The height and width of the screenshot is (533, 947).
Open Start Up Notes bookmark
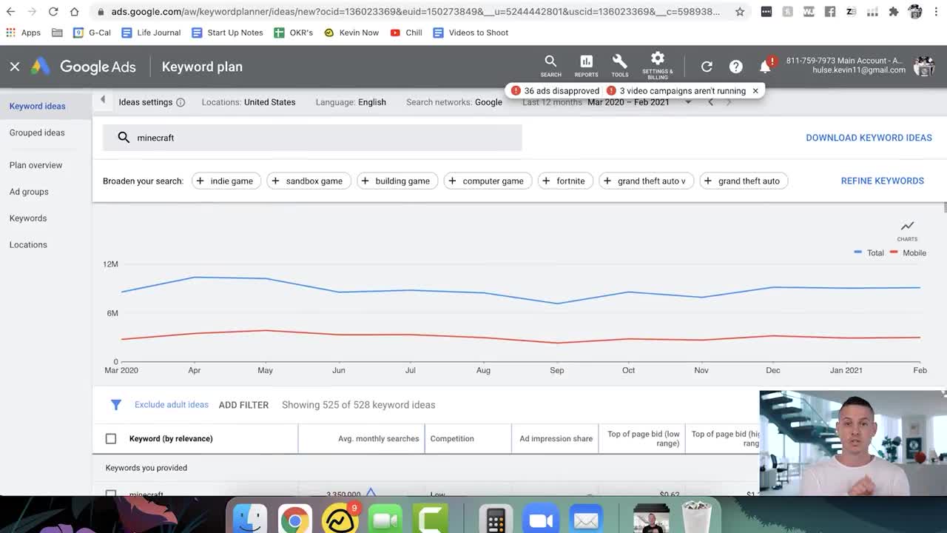point(227,33)
